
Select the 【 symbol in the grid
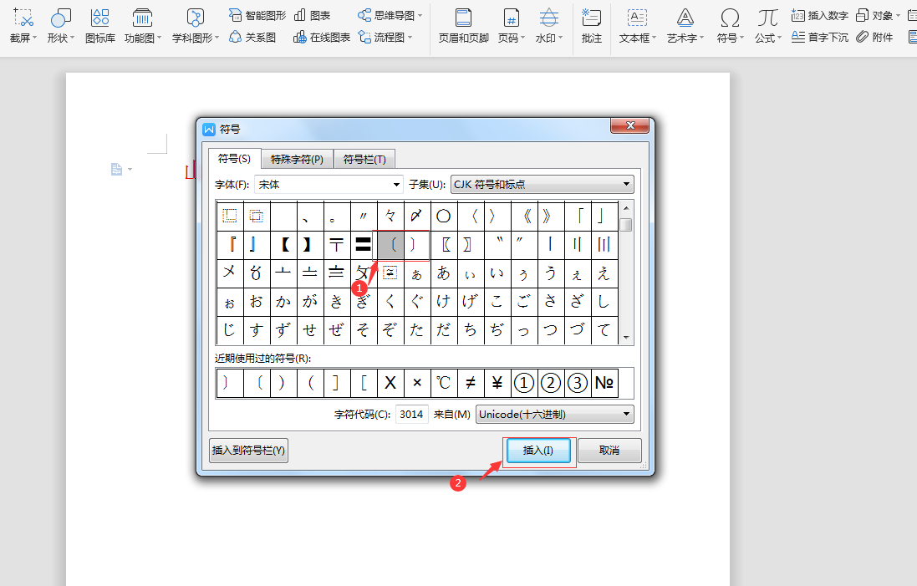pyautogui.click(x=283, y=244)
